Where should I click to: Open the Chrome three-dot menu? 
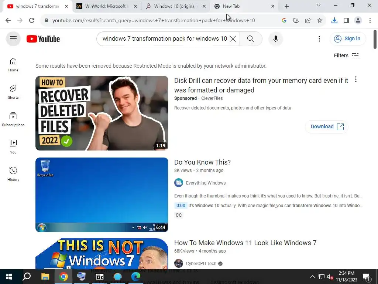[370, 20]
